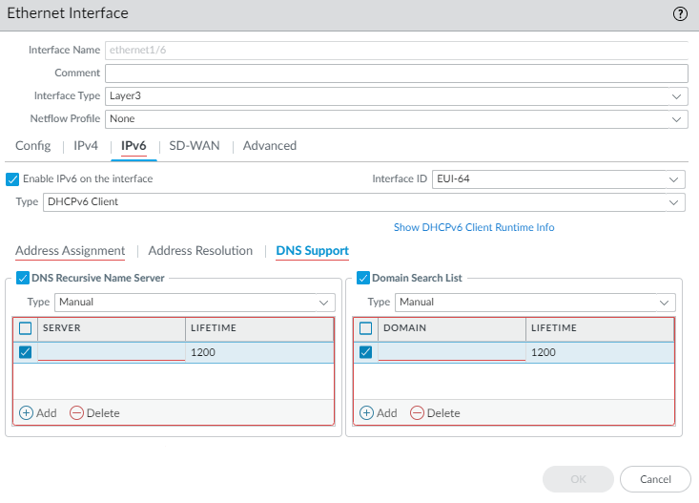Screen dimensions: 699x503
Task: Click the Comment input field
Action: pos(396,73)
